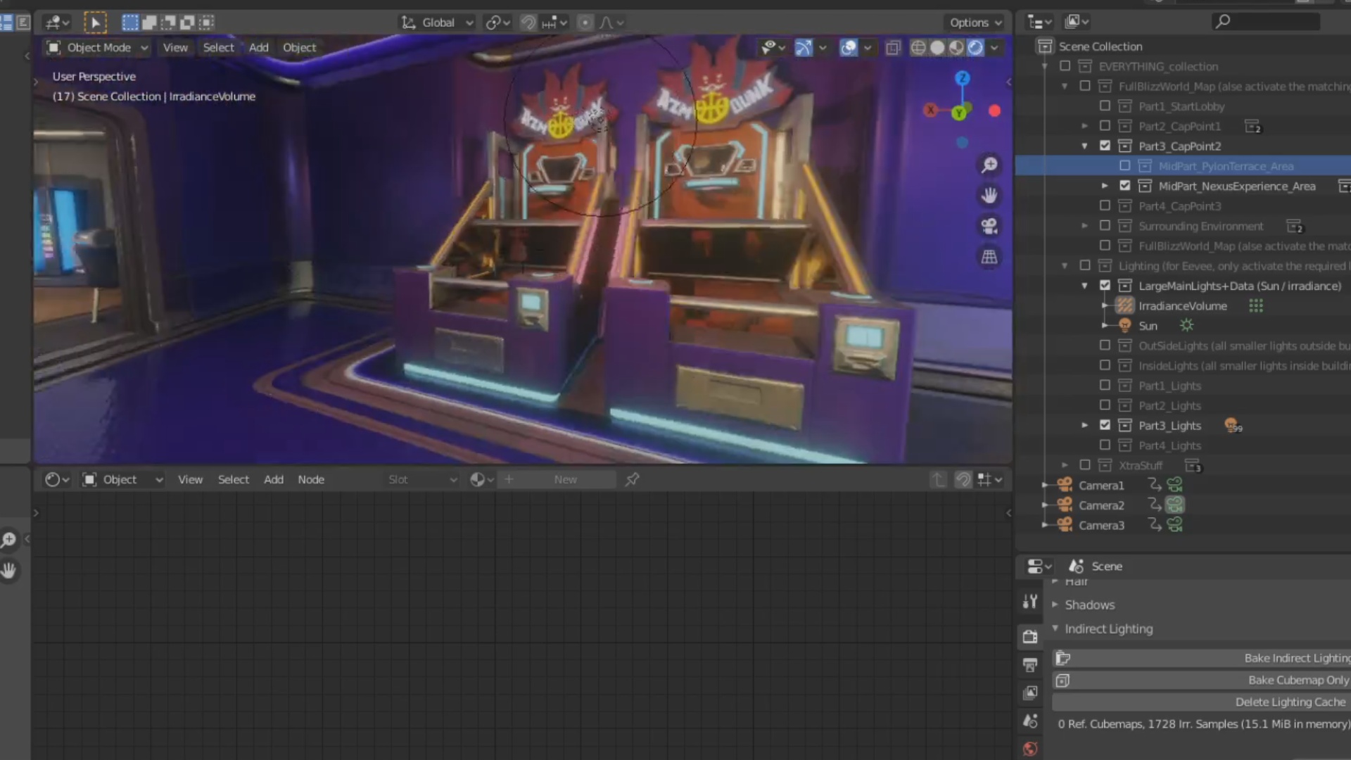
Task: Expand Part3_Lights collection tree
Action: [1084, 425]
